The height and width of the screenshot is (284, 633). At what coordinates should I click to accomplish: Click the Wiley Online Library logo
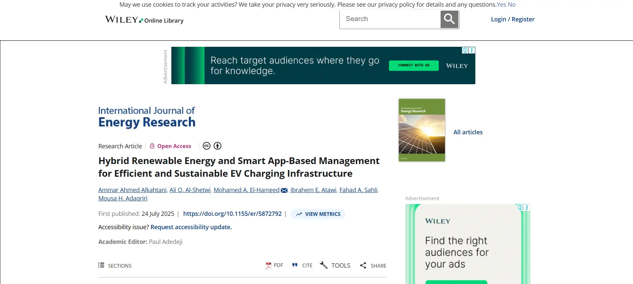pos(144,20)
